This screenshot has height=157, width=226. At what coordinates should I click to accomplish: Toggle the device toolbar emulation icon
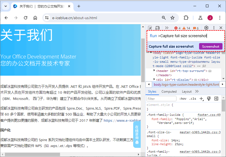157,28
